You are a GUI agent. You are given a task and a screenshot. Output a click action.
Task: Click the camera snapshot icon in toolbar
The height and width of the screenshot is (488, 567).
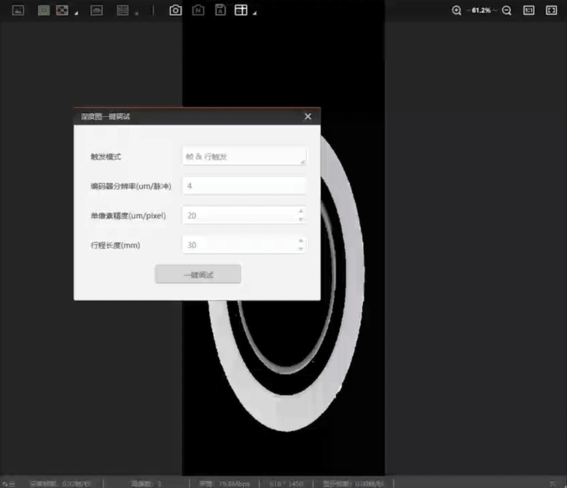pyautogui.click(x=175, y=10)
